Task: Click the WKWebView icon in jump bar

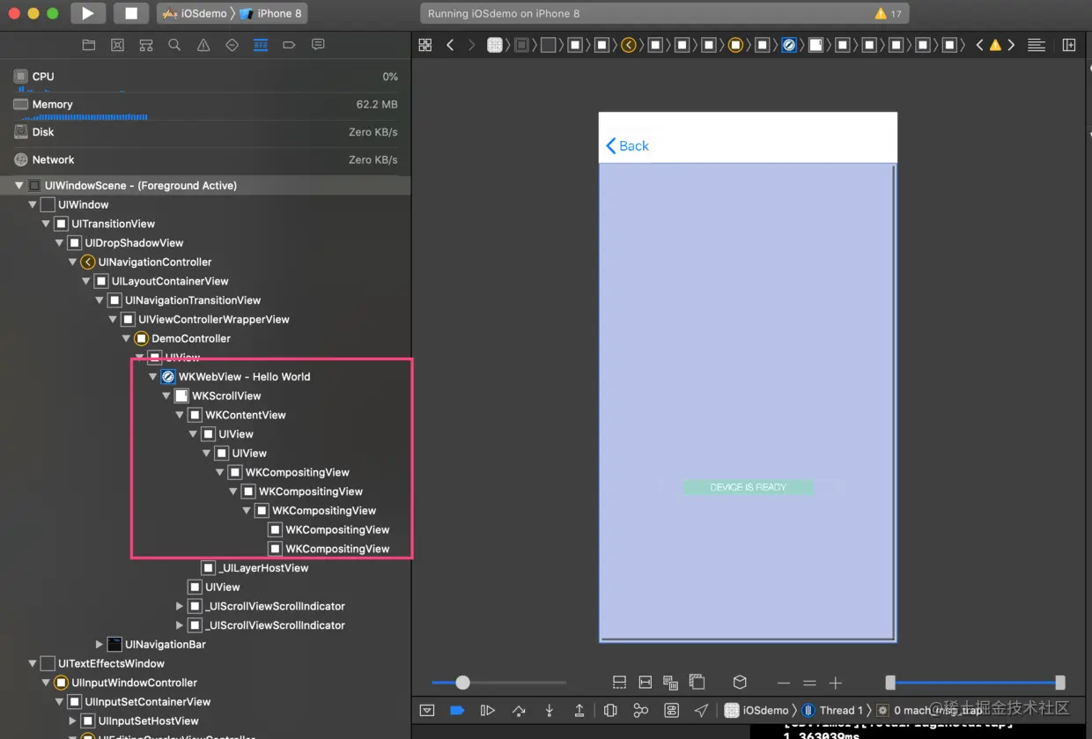Action: (x=789, y=45)
